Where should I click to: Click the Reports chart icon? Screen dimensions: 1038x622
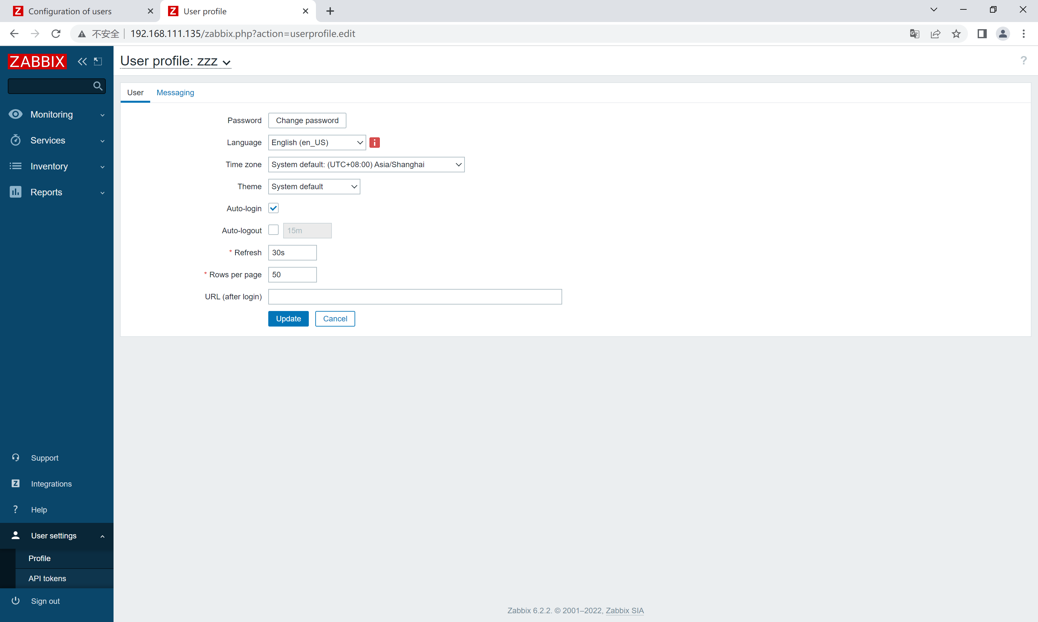(16, 192)
